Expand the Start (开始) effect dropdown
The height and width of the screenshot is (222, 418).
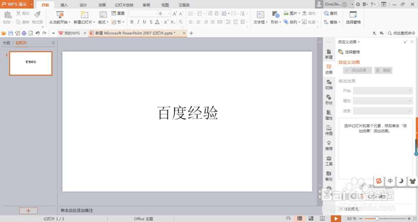click(410, 91)
